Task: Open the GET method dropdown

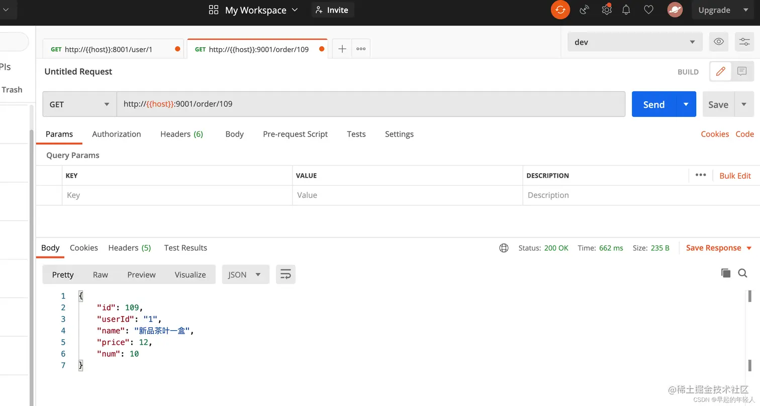Action: coord(79,104)
